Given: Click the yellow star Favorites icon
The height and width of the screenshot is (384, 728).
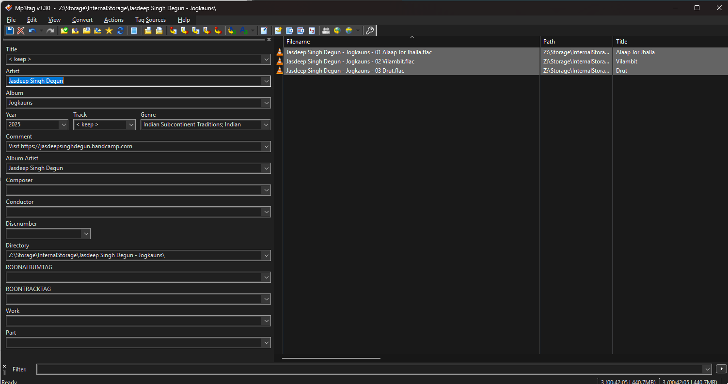Looking at the screenshot, I should coord(109,31).
